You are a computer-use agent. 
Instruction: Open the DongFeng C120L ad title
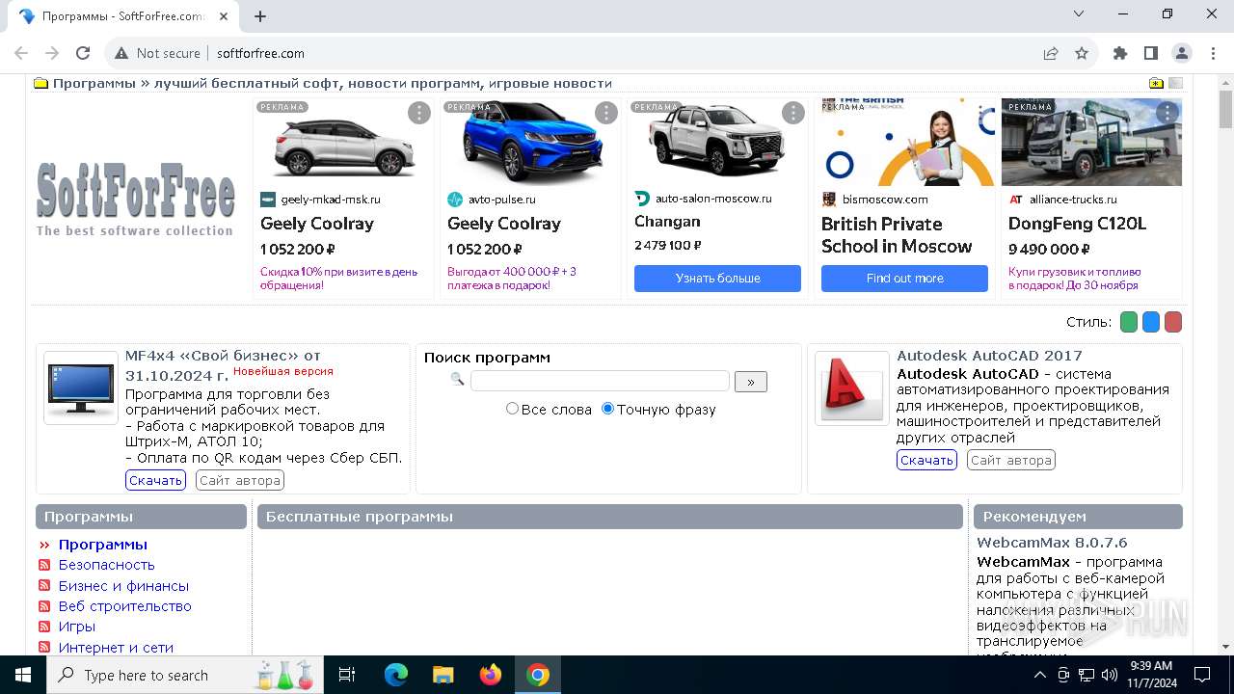click(1077, 224)
